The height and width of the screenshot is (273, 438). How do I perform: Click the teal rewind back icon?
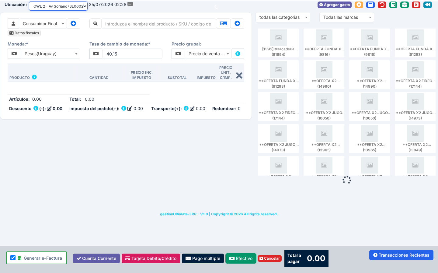[428, 5]
